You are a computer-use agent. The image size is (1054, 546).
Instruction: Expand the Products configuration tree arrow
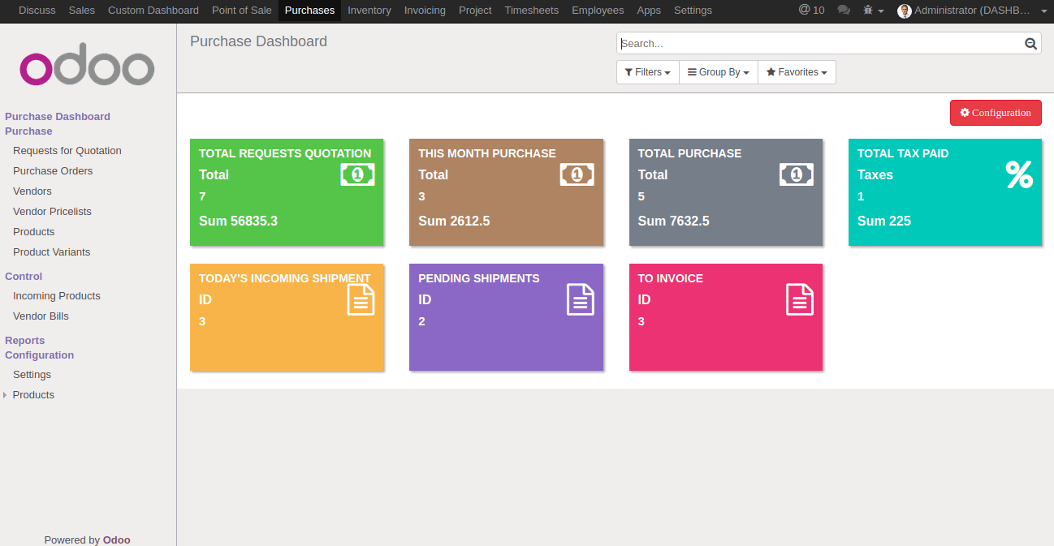[6, 395]
